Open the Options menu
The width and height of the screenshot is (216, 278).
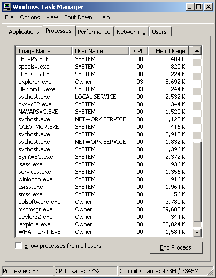click(x=30, y=17)
